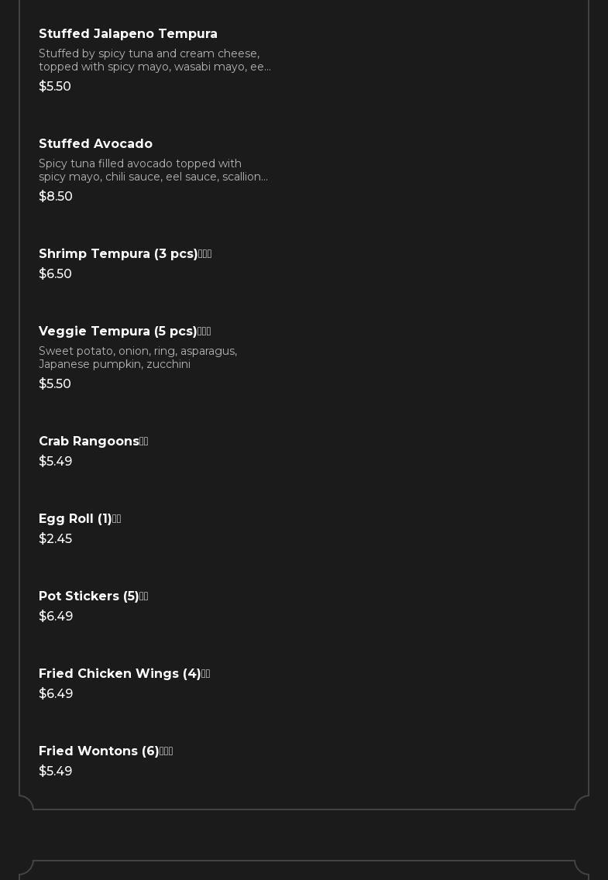608x880 pixels.
Task: Click the $6.49 Pot Stickers price
Action: 56,616
